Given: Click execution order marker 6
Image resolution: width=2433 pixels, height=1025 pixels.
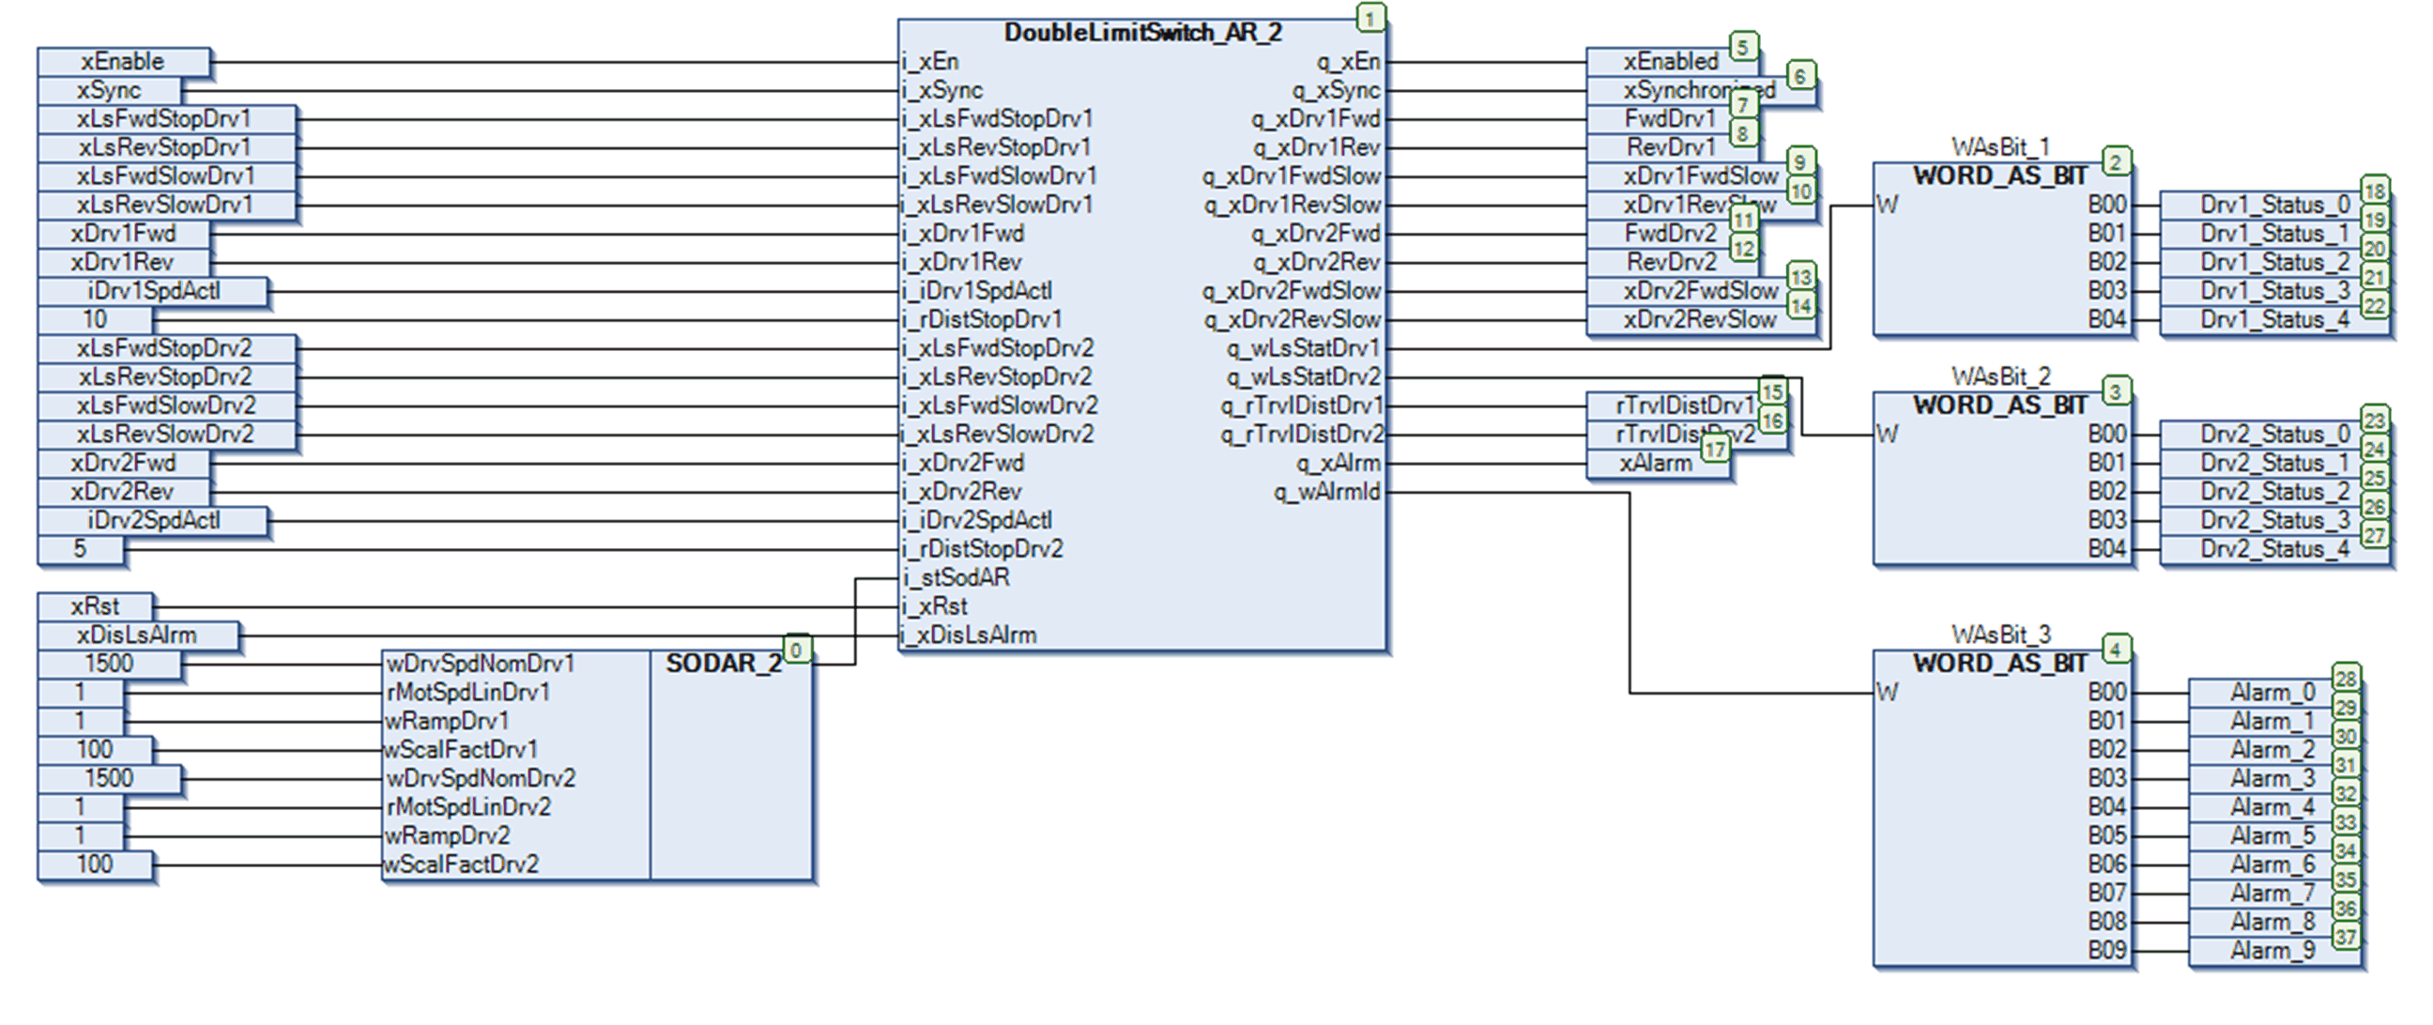Looking at the screenshot, I should pos(1801,76).
